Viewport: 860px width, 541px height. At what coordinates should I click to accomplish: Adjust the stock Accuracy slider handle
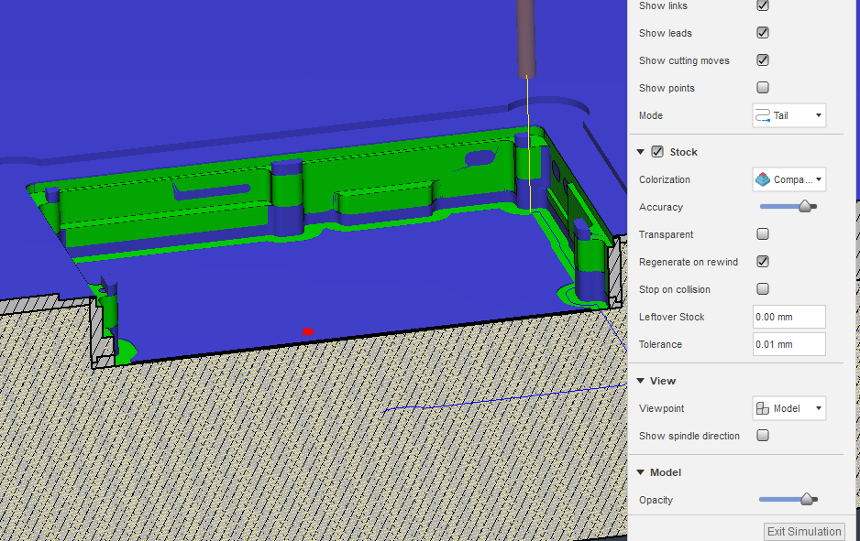click(x=803, y=206)
